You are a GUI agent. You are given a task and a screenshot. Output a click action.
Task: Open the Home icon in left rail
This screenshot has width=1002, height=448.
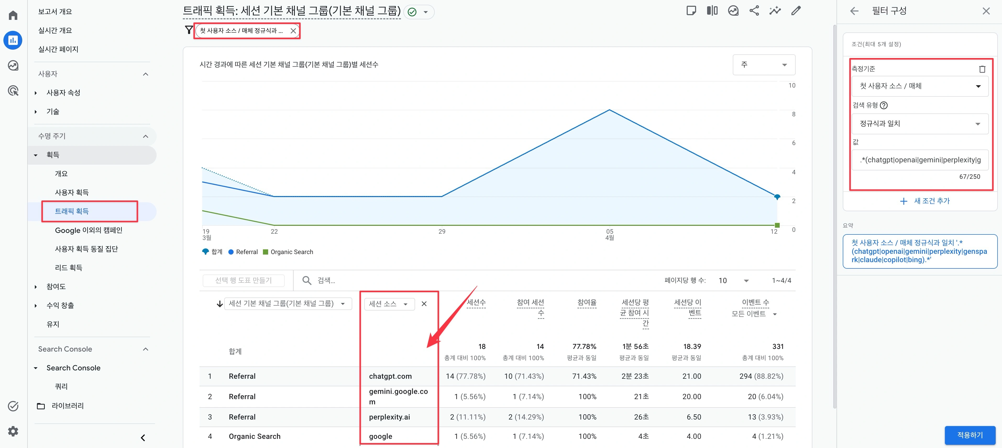pos(13,15)
